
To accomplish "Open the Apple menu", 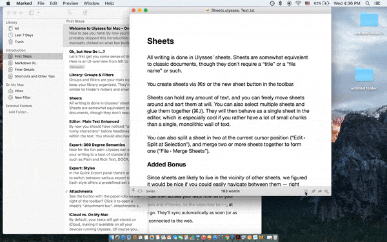I will (8, 3).
